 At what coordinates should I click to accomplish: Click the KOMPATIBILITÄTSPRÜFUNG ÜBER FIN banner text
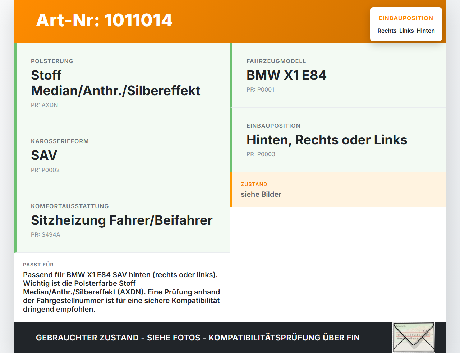(198, 338)
